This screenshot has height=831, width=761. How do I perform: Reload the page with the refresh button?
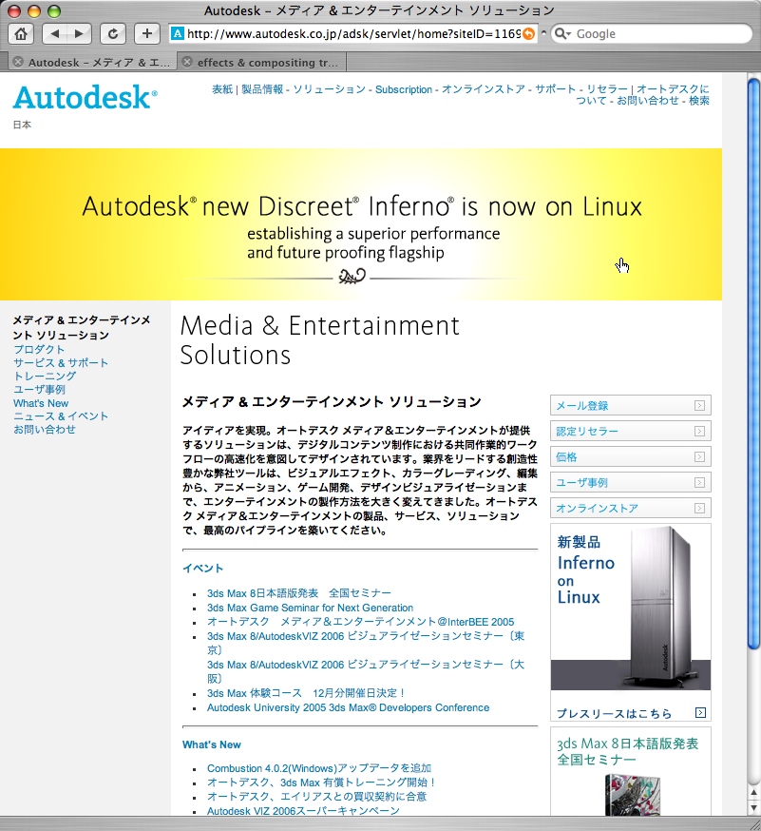[113, 34]
